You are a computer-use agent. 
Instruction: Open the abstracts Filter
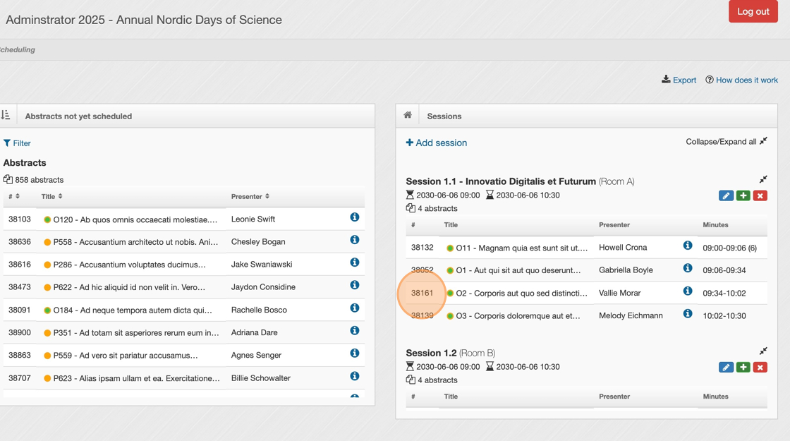pos(17,143)
